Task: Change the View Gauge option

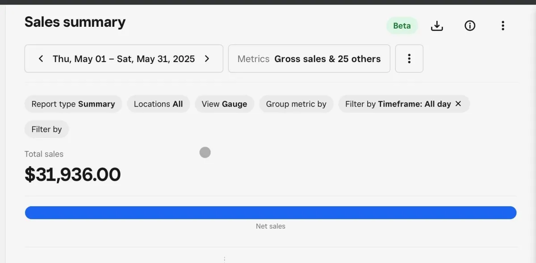Action: tap(224, 104)
